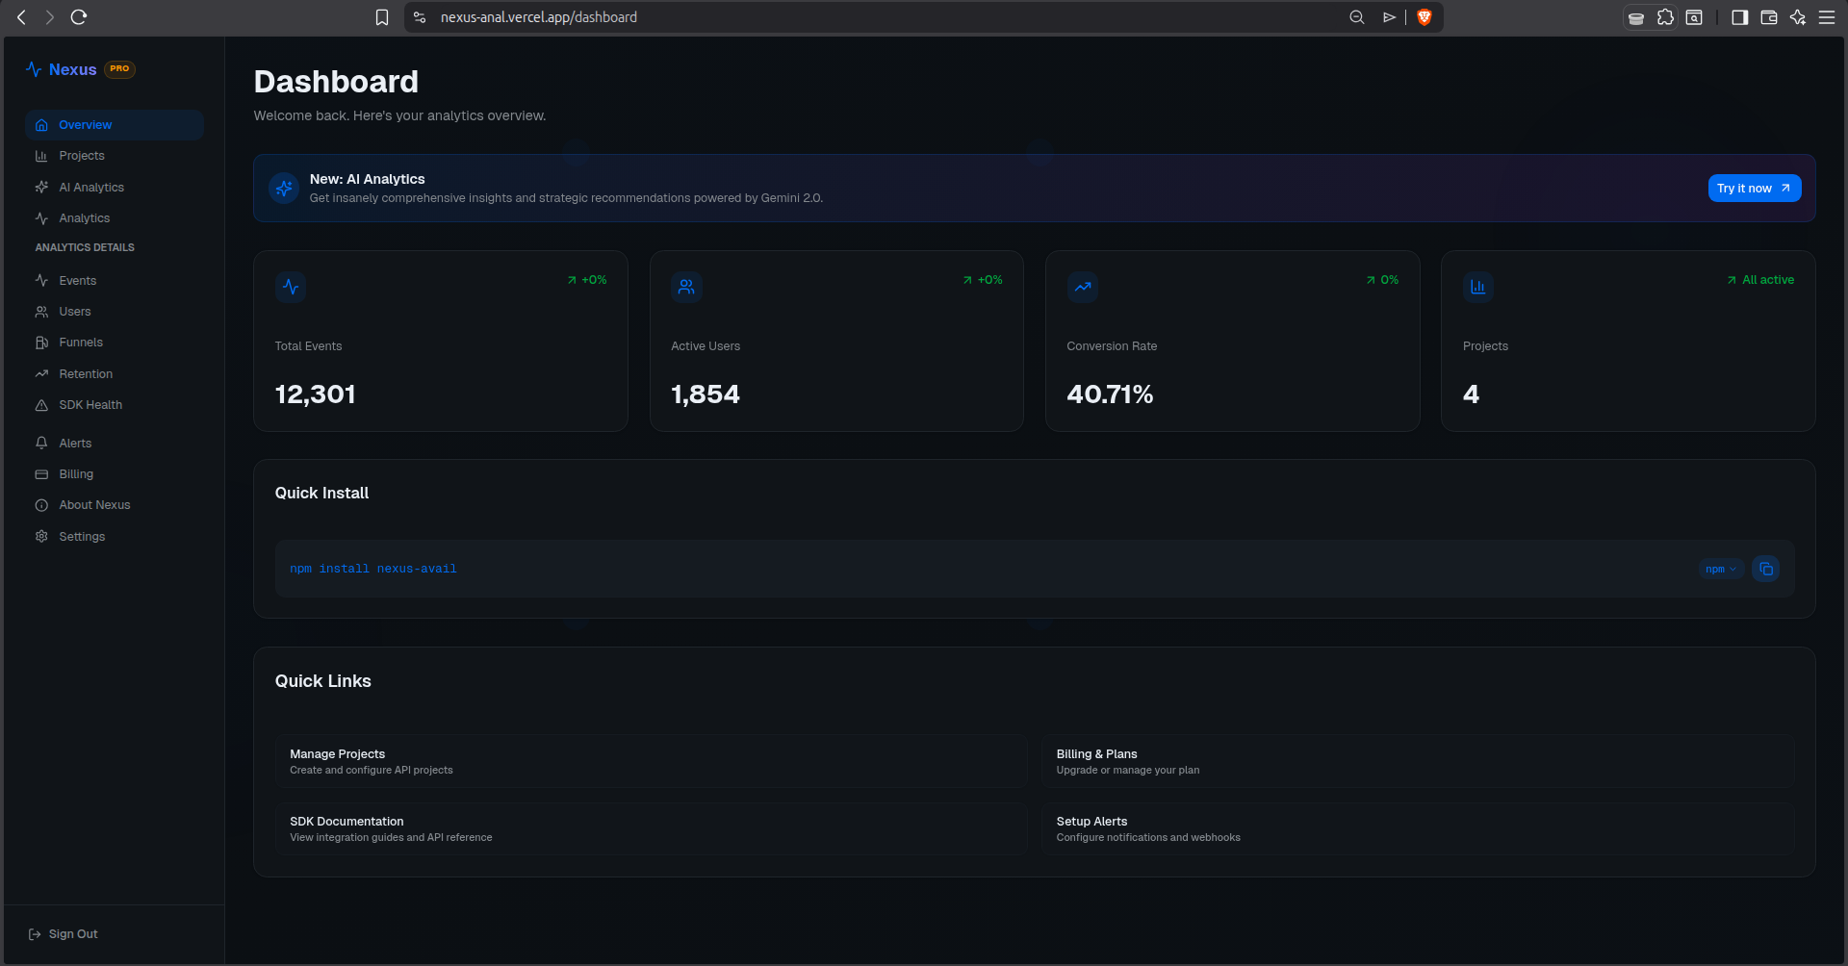
Task: Click the Conversion Rate value 40.71%
Action: [x=1110, y=394]
